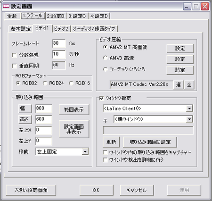The height and width of the screenshot is (201, 212).
Task: Open 設定 for AMV2 MT 高画質
Action: (180, 49)
